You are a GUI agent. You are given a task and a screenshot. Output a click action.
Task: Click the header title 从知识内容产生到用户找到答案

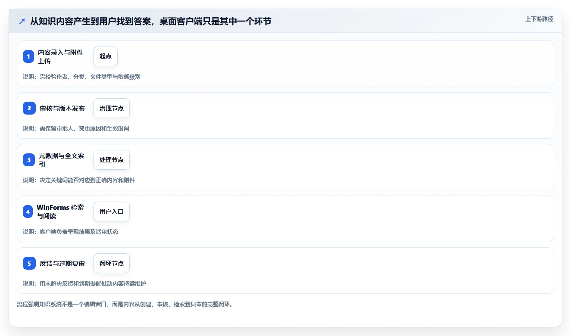(151, 21)
